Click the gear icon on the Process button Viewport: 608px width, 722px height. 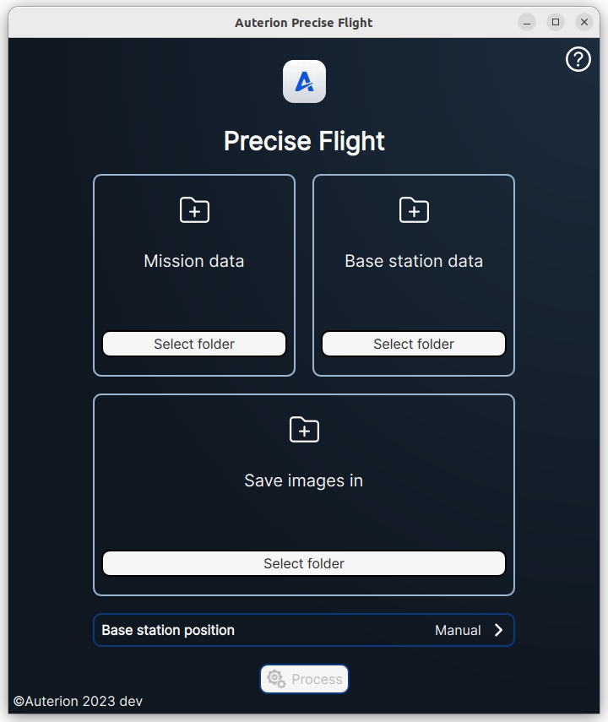276,679
